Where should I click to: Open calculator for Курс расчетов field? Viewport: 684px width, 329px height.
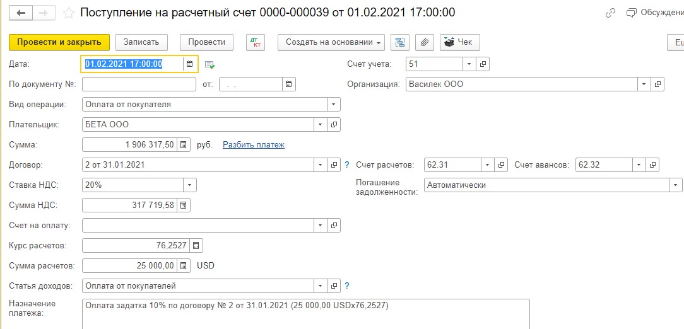click(x=196, y=245)
